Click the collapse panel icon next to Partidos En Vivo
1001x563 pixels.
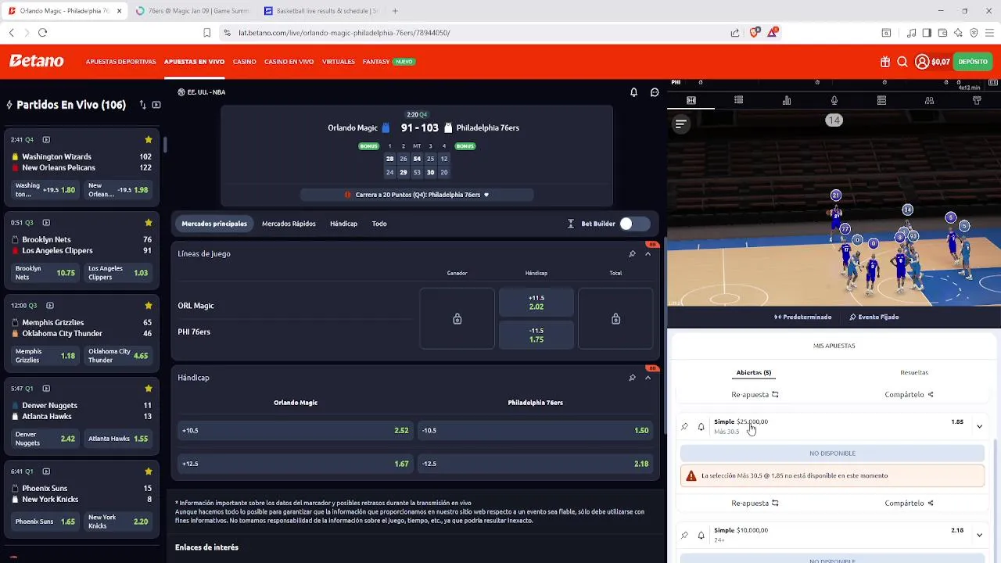(x=156, y=105)
